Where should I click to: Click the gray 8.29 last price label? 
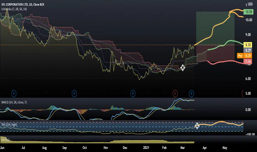pos(248,50)
